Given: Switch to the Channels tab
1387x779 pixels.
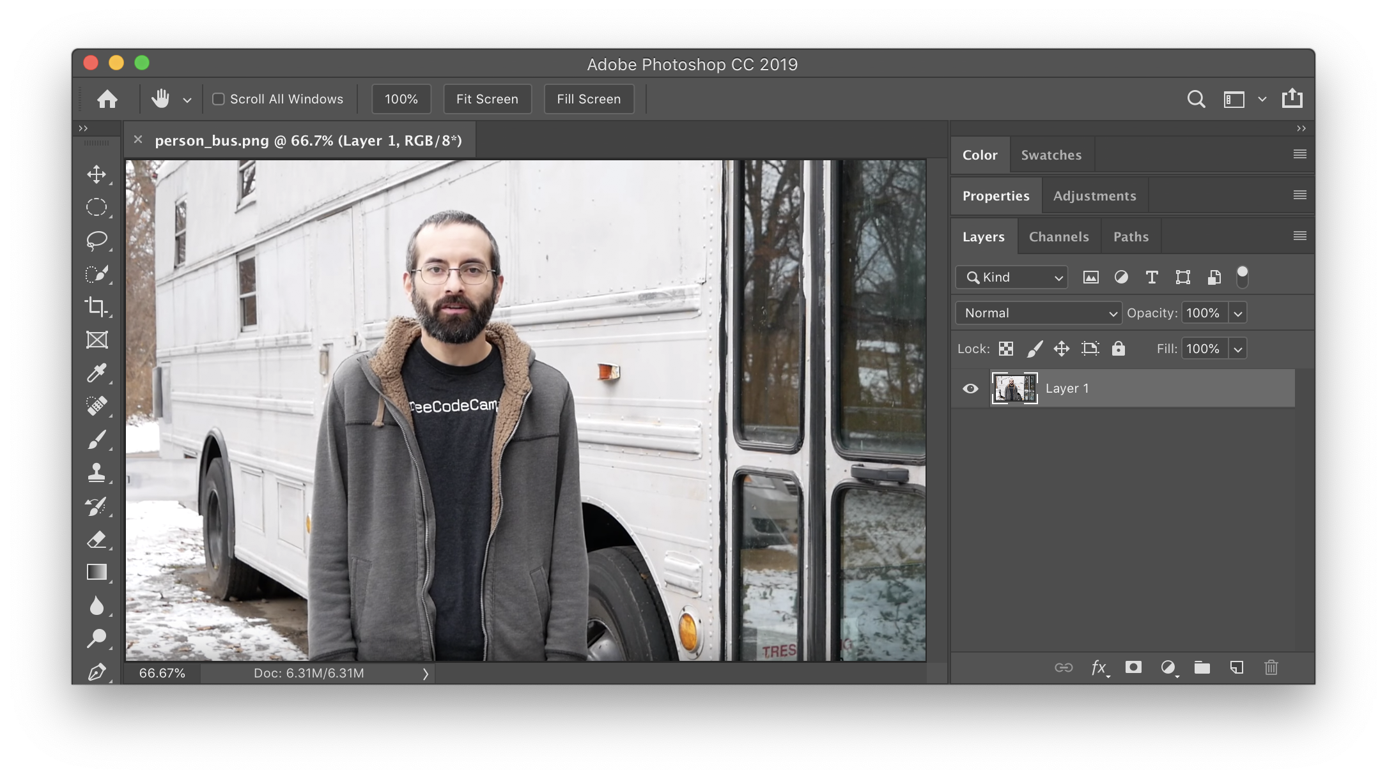Looking at the screenshot, I should 1058,235.
